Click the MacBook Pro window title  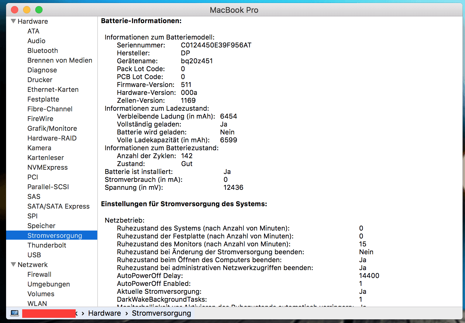point(234,10)
